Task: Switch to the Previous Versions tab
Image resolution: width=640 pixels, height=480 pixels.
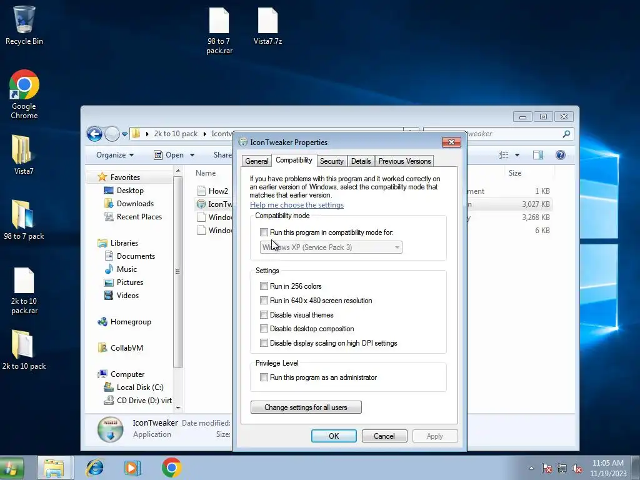Action: 404,161
